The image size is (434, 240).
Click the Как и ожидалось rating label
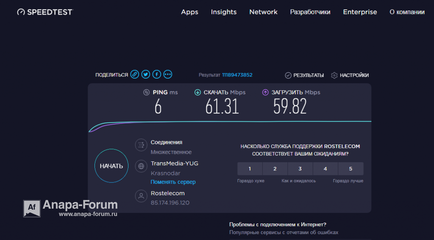(x=299, y=181)
